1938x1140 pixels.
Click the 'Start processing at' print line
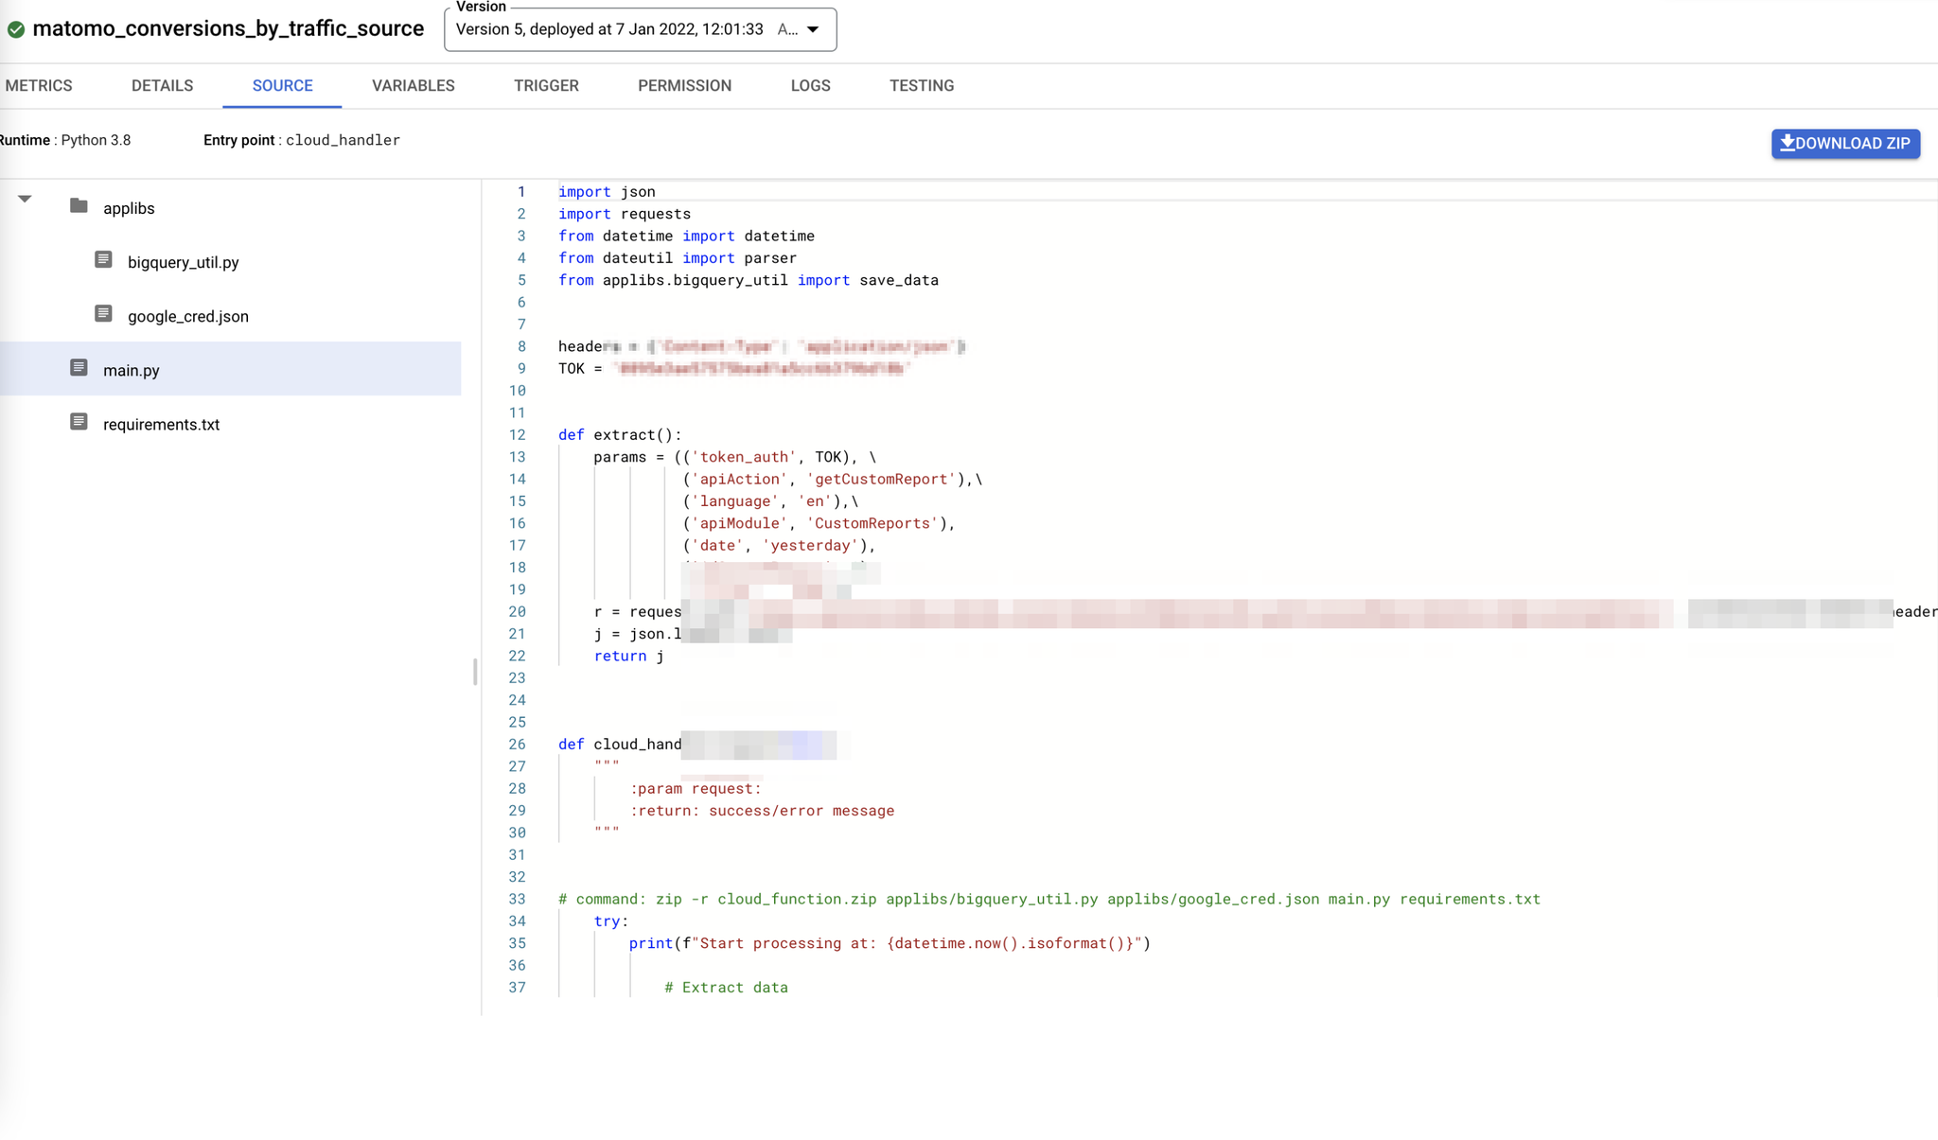coord(890,942)
